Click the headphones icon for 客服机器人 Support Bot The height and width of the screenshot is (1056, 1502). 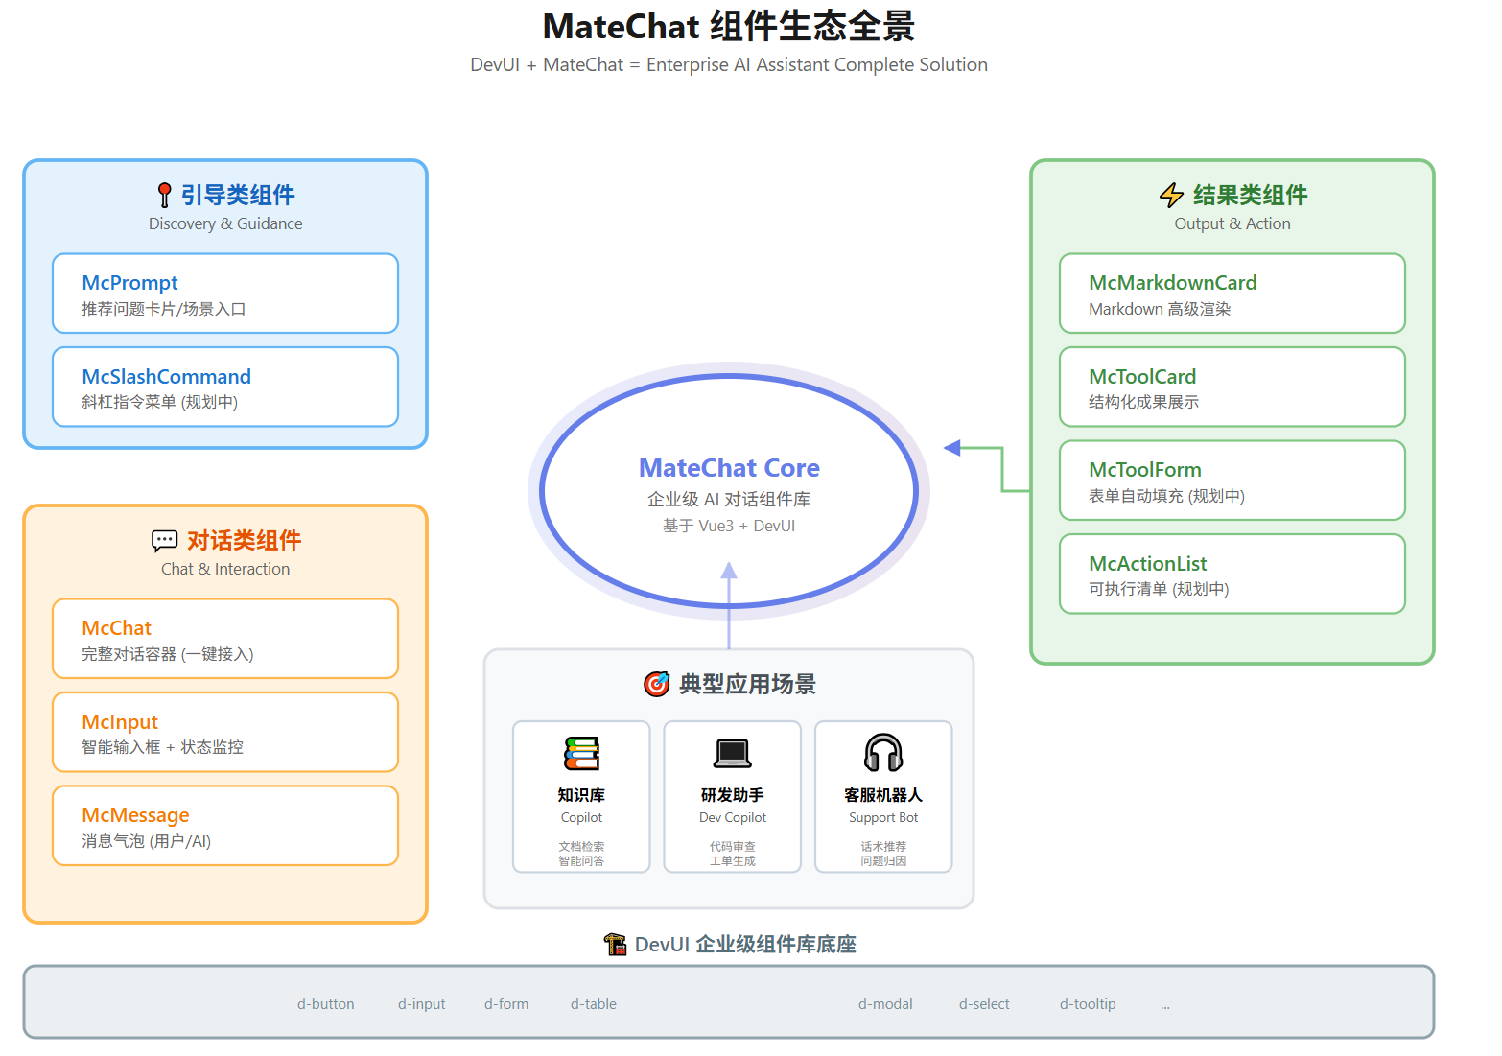pyautogui.click(x=882, y=754)
